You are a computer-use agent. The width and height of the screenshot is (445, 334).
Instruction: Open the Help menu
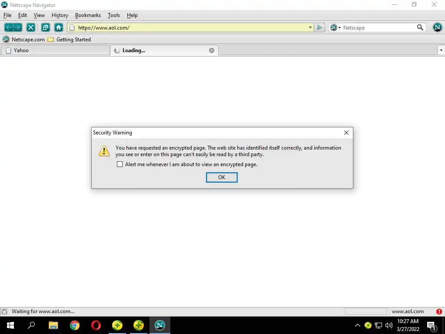(132, 15)
